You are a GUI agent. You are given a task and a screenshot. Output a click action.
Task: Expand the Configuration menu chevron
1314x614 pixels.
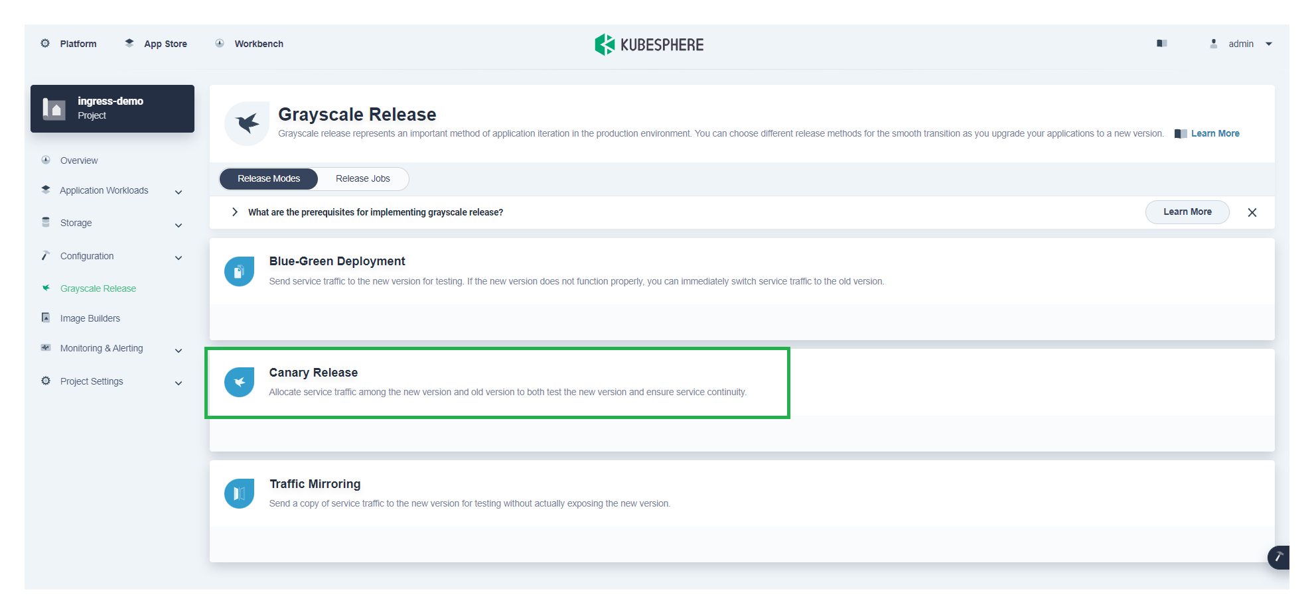pos(179,257)
